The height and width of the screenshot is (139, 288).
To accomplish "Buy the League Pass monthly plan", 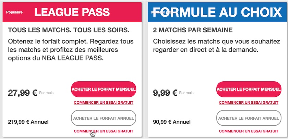I will coord(104,89).
